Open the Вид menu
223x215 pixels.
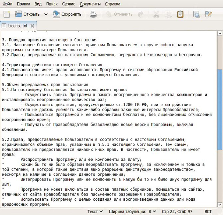click(x=38, y=4)
